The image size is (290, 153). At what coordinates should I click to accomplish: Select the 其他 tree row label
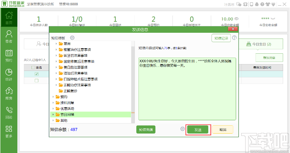pos(64,120)
